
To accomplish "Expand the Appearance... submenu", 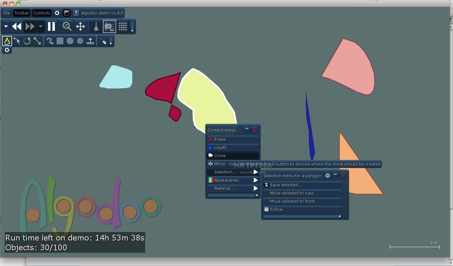I will click(x=233, y=180).
